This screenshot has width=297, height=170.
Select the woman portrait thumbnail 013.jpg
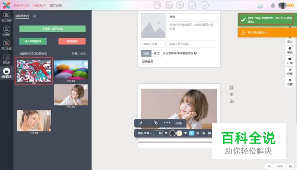pyautogui.click(x=34, y=121)
